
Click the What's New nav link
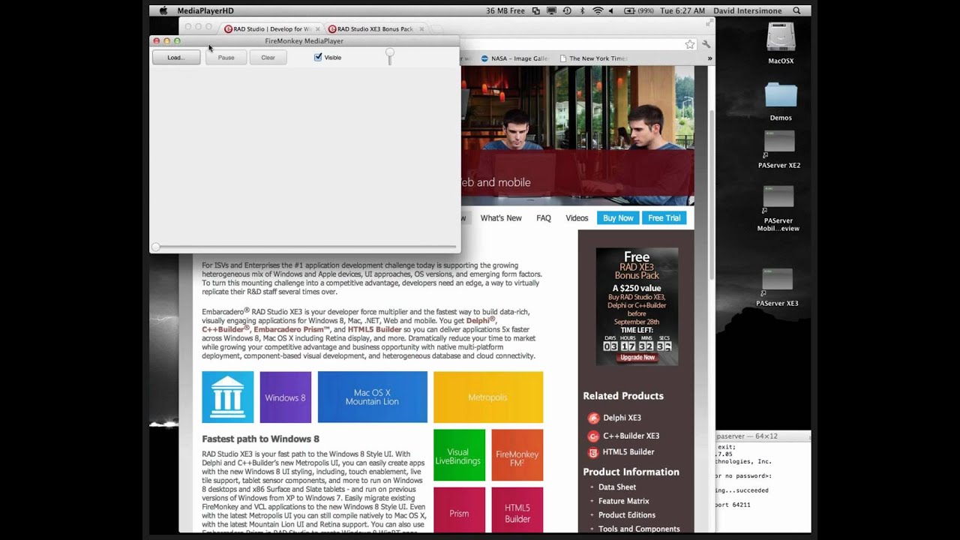501,218
